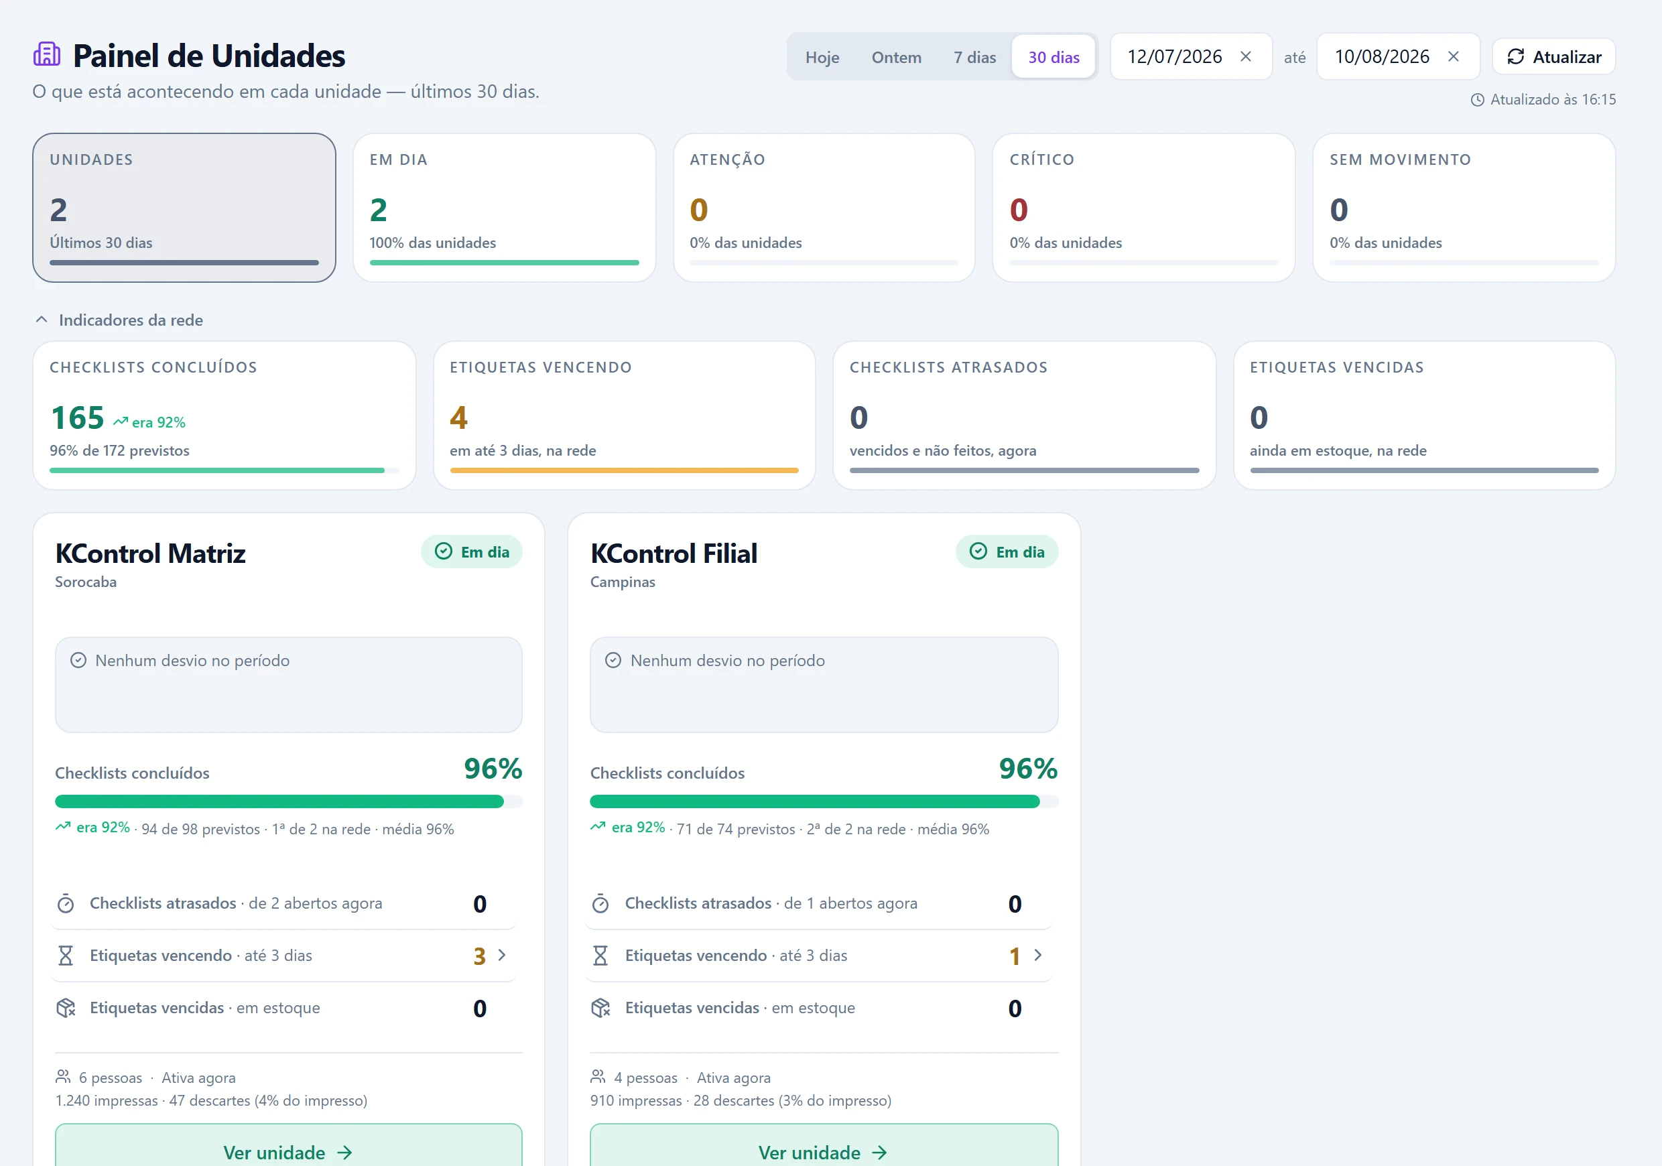Image resolution: width=1662 pixels, height=1166 pixels.
Task: Open the start date field 12/07/2026
Action: coord(1191,56)
